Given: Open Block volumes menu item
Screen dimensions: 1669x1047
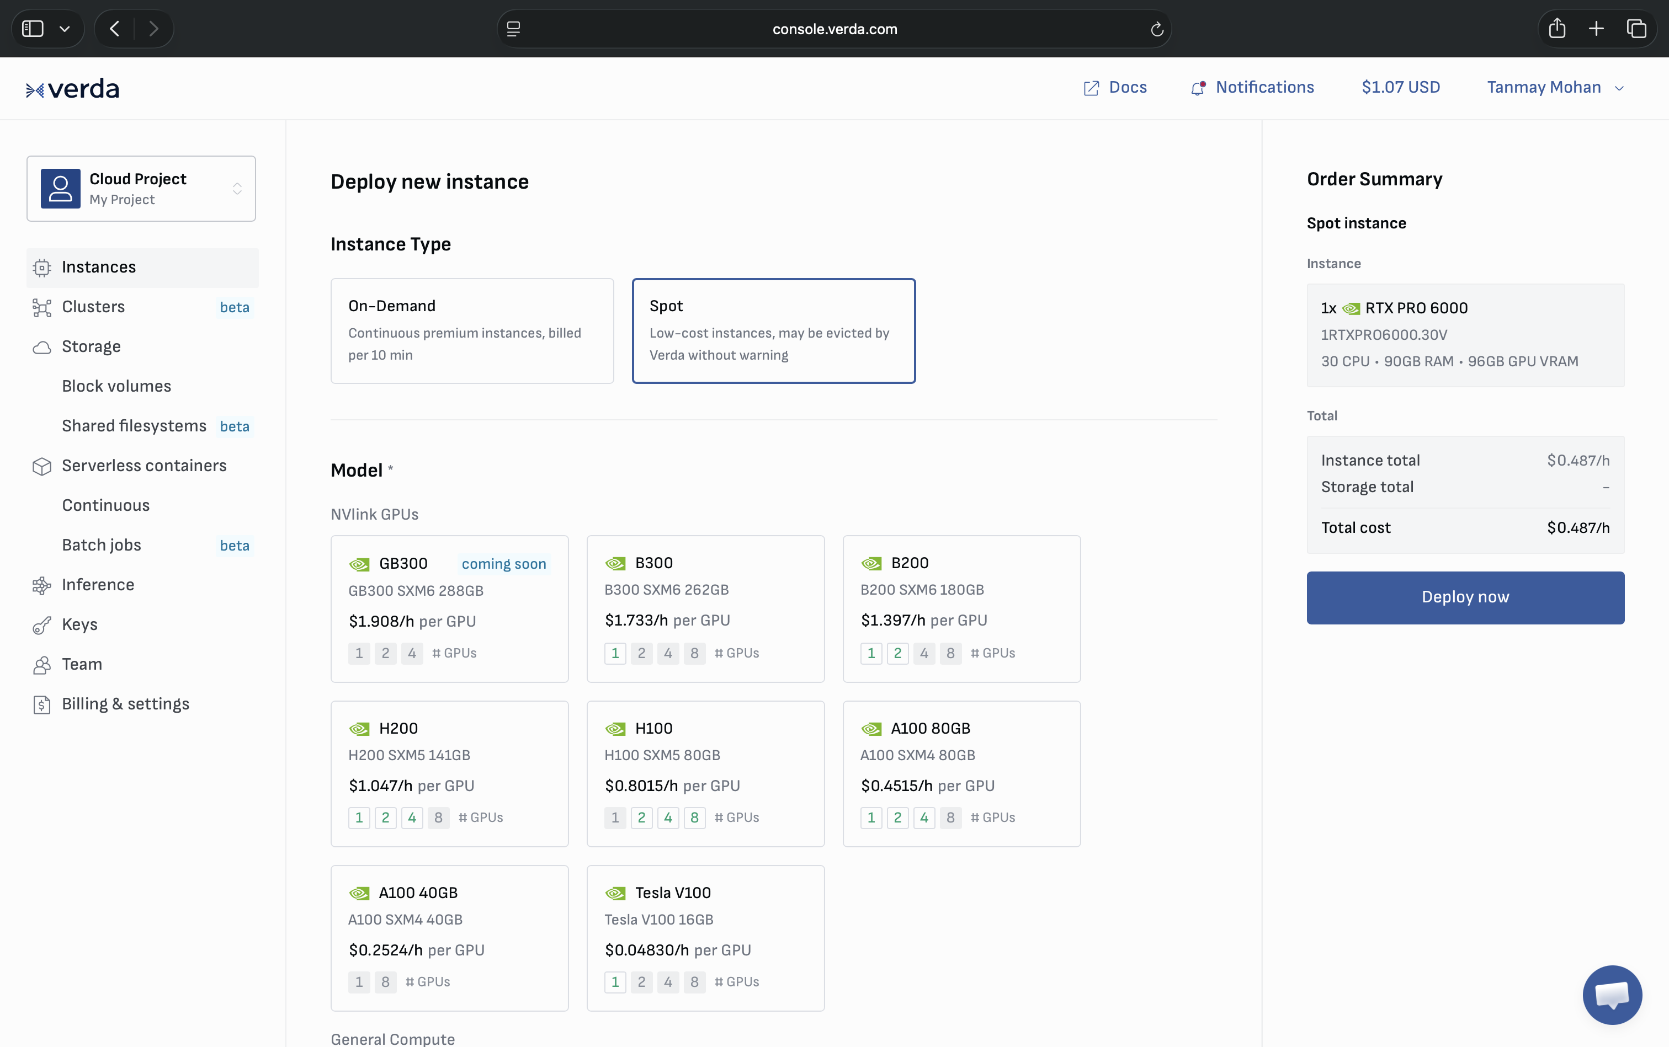Looking at the screenshot, I should pos(116,386).
